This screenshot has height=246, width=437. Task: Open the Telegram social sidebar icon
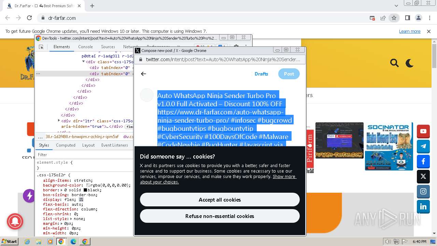pyautogui.click(x=423, y=146)
